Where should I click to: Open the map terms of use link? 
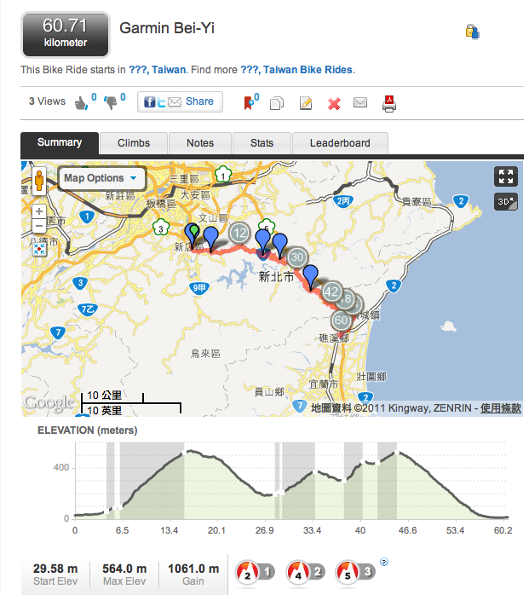501,408
